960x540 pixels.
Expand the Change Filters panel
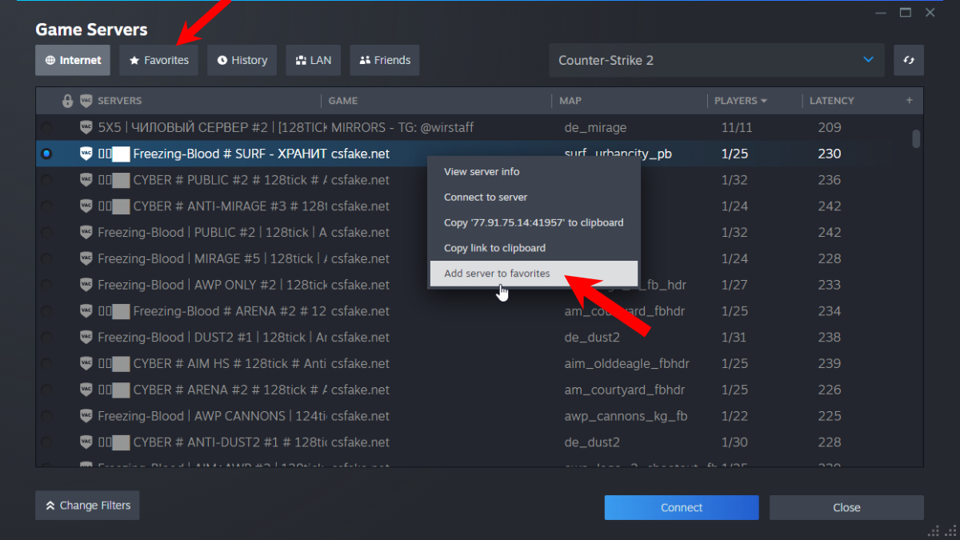coord(87,506)
